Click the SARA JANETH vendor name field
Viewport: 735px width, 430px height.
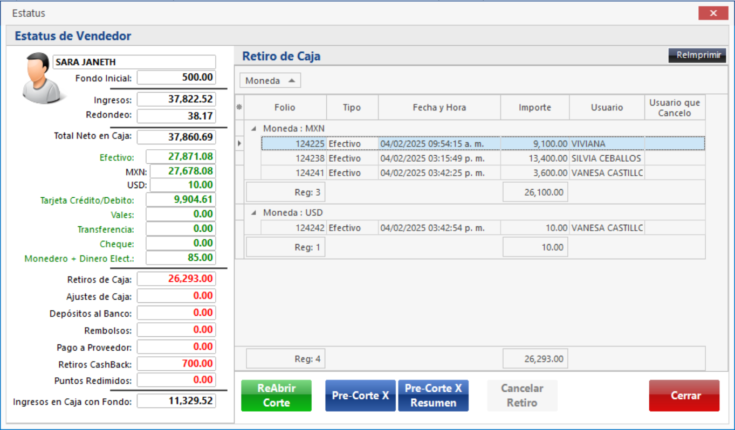pyautogui.click(x=134, y=62)
